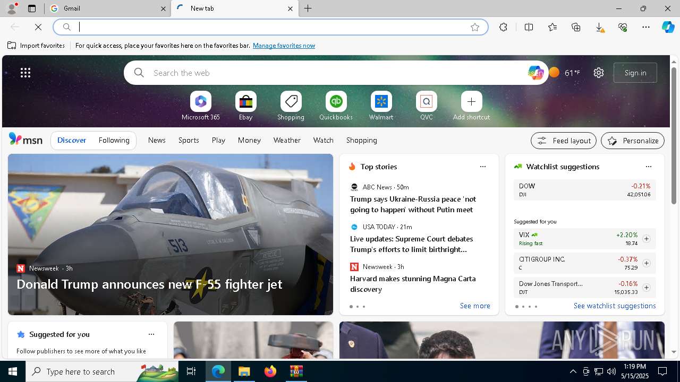Open Watchlist suggestions more options

click(x=649, y=167)
